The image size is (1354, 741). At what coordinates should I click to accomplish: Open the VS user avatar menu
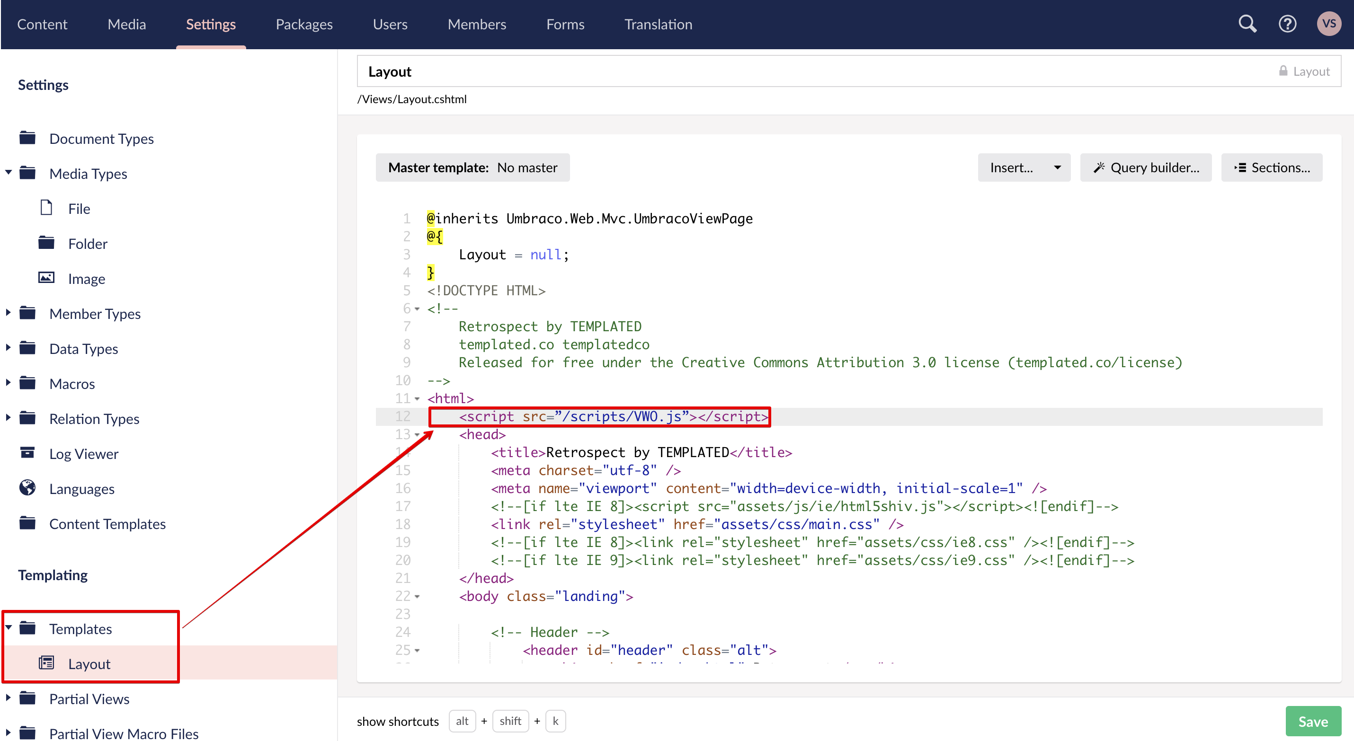[1329, 24]
